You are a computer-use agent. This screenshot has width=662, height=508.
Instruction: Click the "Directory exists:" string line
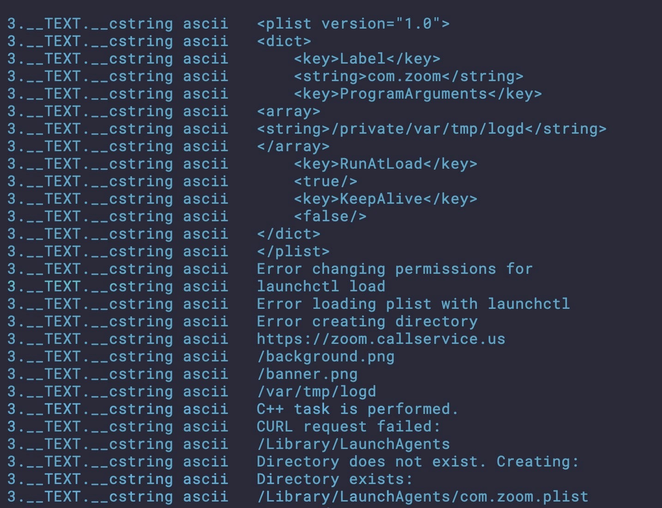tap(335, 479)
